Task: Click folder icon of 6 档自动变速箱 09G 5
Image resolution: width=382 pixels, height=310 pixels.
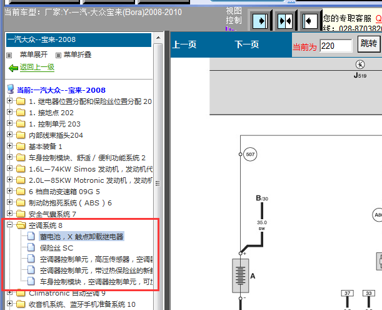Action: tap(21, 192)
